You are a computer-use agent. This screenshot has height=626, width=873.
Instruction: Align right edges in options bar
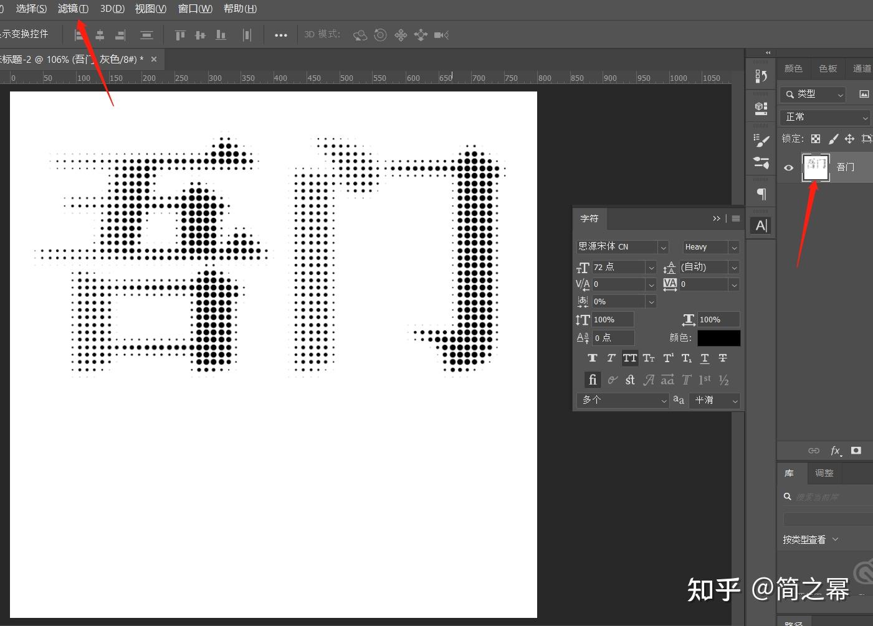coord(120,35)
